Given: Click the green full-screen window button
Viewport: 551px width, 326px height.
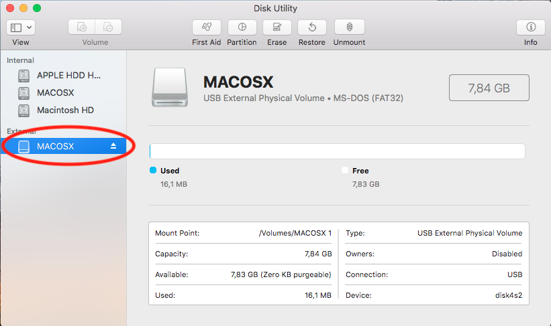Looking at the screenshot, I should coord(36,8).
